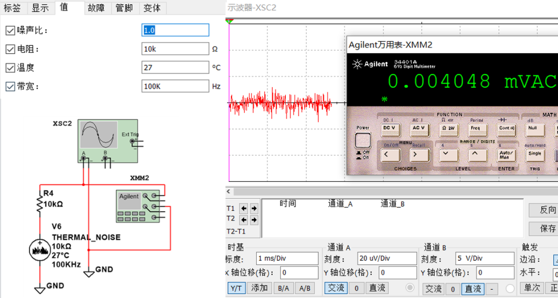The width and height of the screenshot is (558, 298).
Task: Click the 时基 标度 field showing 1 ms/Div
Action: [287, 259]
